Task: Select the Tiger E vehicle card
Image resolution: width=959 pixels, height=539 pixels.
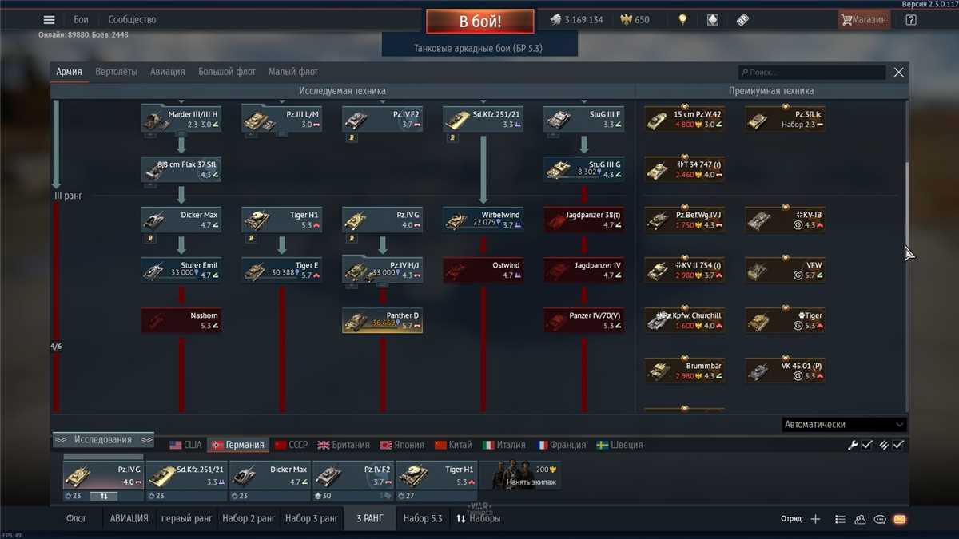Action: coord(282,270)
